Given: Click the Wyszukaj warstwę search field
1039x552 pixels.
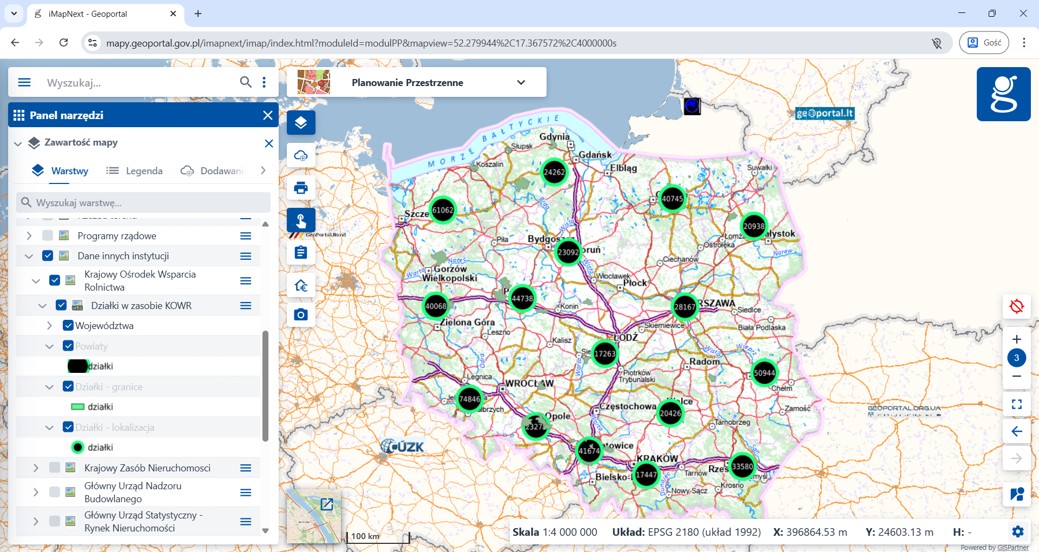Looking at the screenshot, I should pos(143,202).
